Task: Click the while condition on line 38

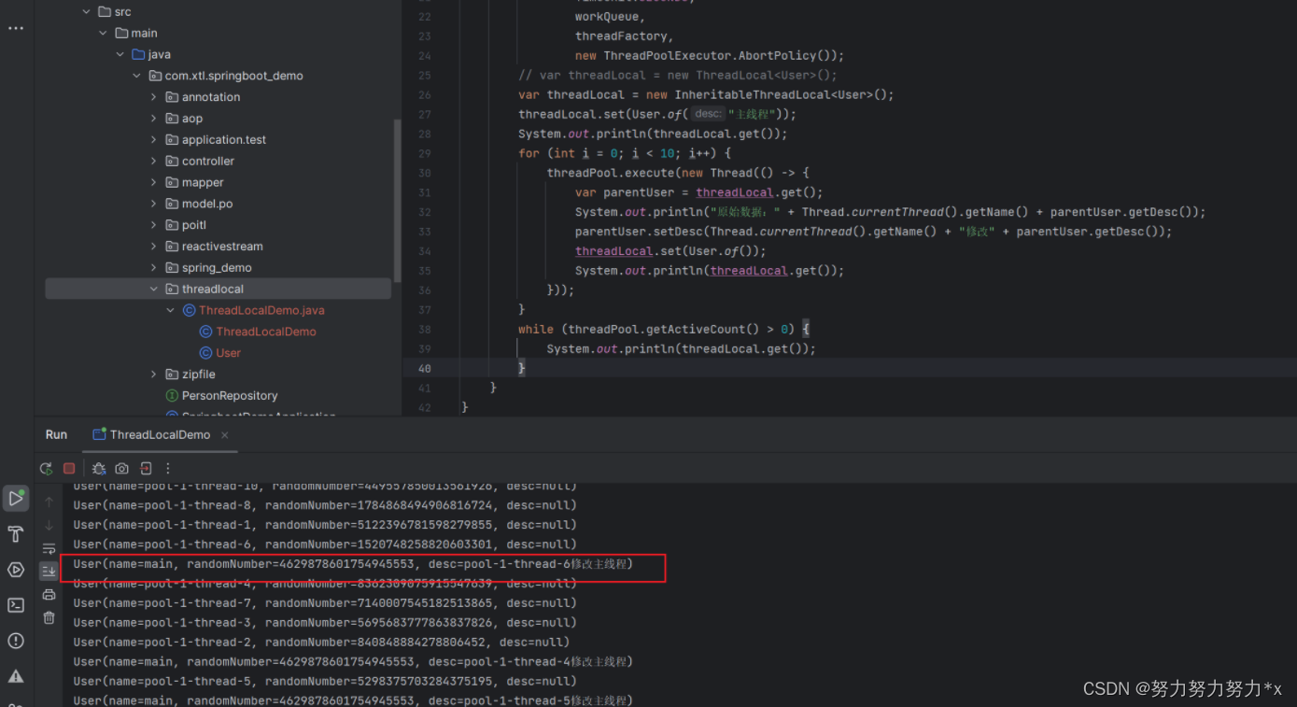Action: tap(664, 329)
